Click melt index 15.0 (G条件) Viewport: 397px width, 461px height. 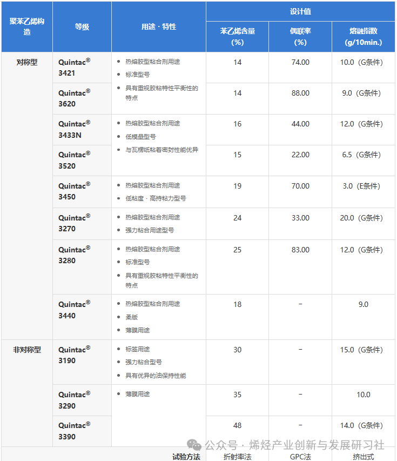point(362,350)
